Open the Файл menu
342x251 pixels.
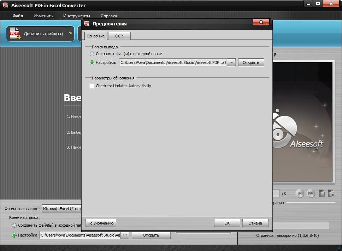(x=18, y=16)
